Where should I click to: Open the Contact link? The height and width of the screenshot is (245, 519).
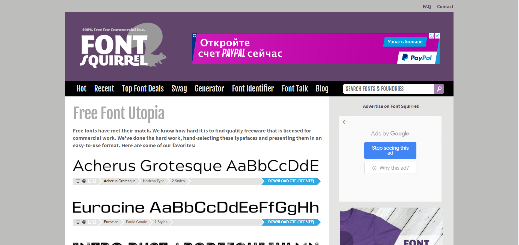445,7
